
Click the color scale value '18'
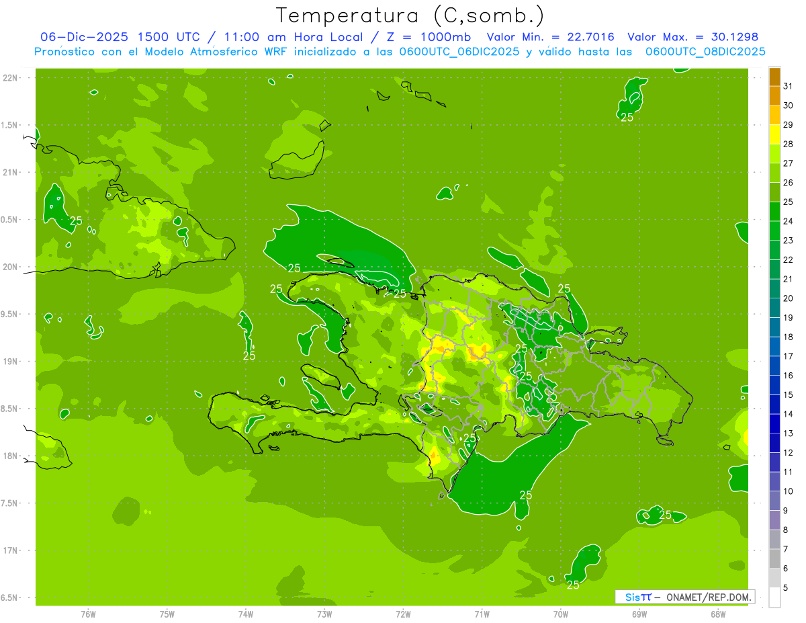pos(789,337)
